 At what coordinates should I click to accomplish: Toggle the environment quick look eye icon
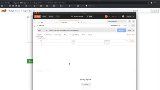coord(129,21)
